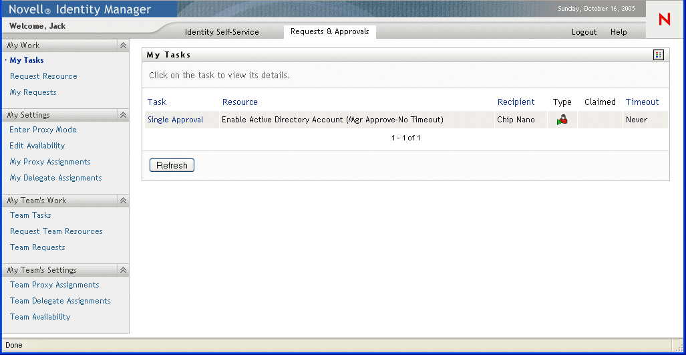This screenshot has height=355, width=686.
Task: Switch to the Identity Self-Service tab
Action: point(222,32)
